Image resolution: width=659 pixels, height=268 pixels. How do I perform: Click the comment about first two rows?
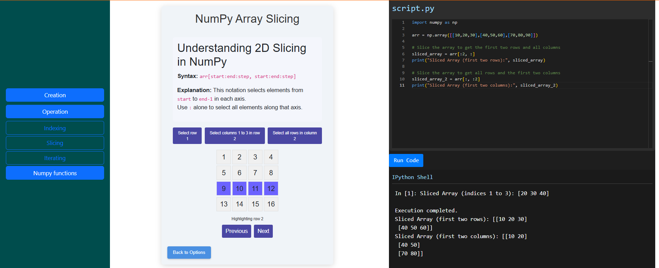[x=486, y=47]
